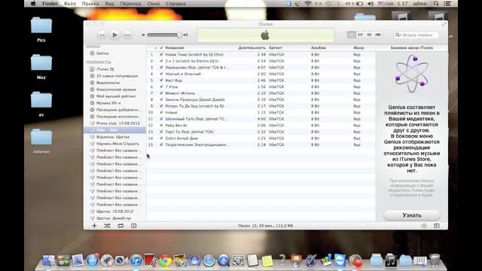Launch Google Chrome from the Dock

tap(166, 260)
